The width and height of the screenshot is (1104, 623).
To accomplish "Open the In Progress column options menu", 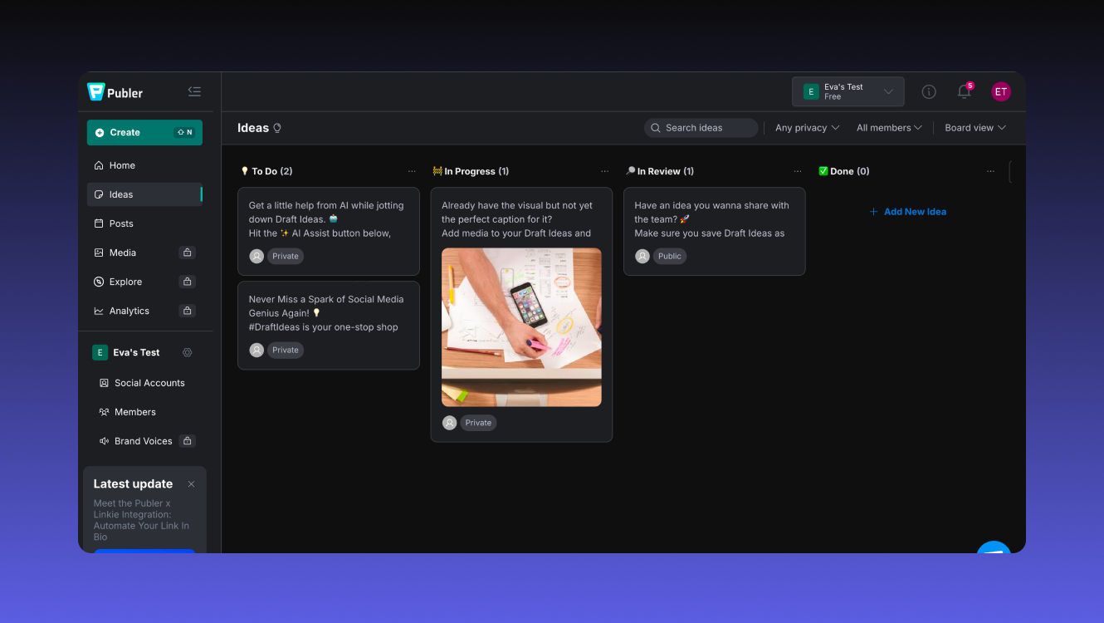I will click(x=604, y=171).
